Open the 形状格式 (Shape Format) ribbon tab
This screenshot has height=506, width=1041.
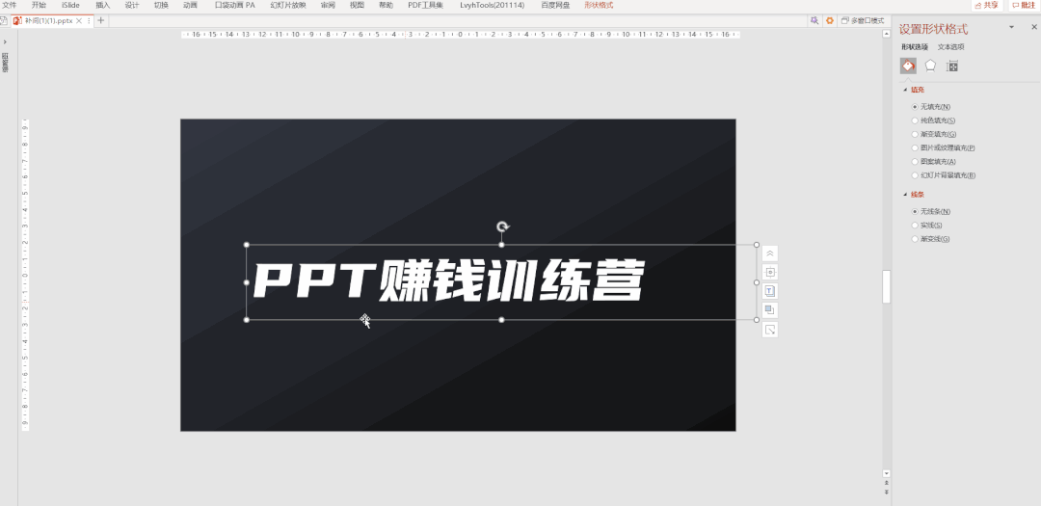click(599, 6)
